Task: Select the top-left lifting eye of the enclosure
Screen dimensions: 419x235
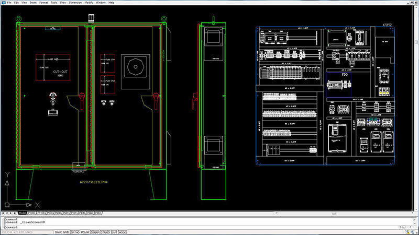Action: point(18,19)
